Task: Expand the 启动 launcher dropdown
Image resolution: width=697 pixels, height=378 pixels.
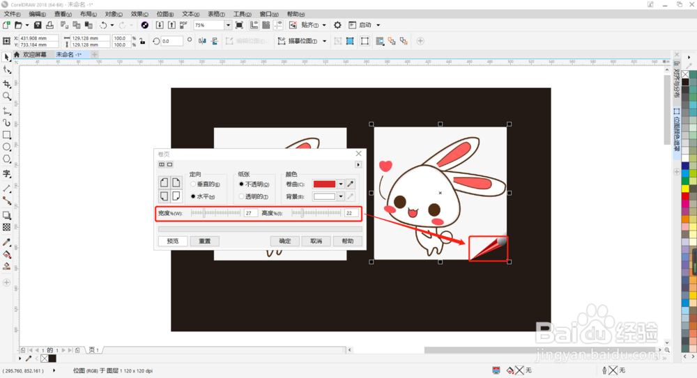Action: point(378,25)
